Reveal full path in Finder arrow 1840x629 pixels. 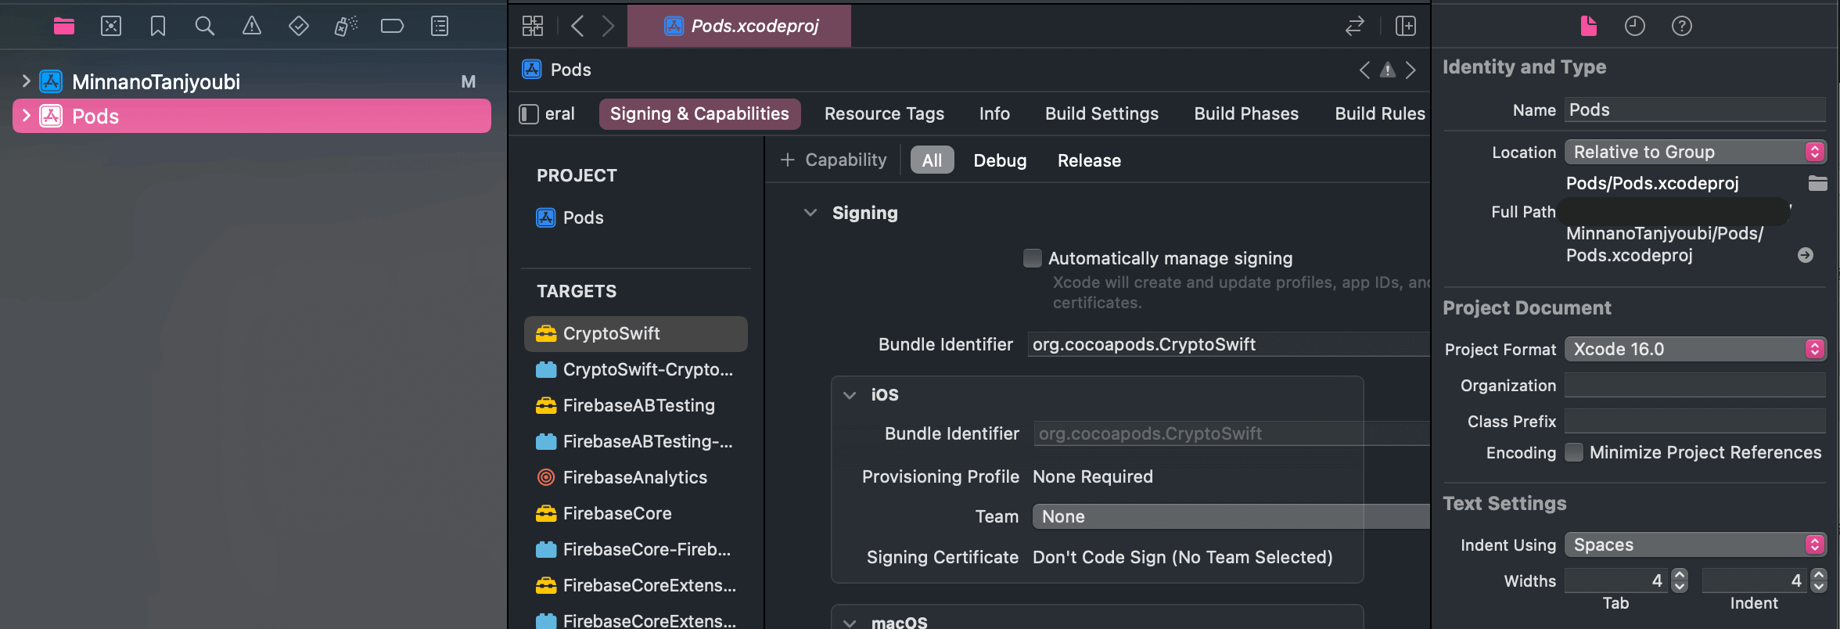coord(1806,255)
